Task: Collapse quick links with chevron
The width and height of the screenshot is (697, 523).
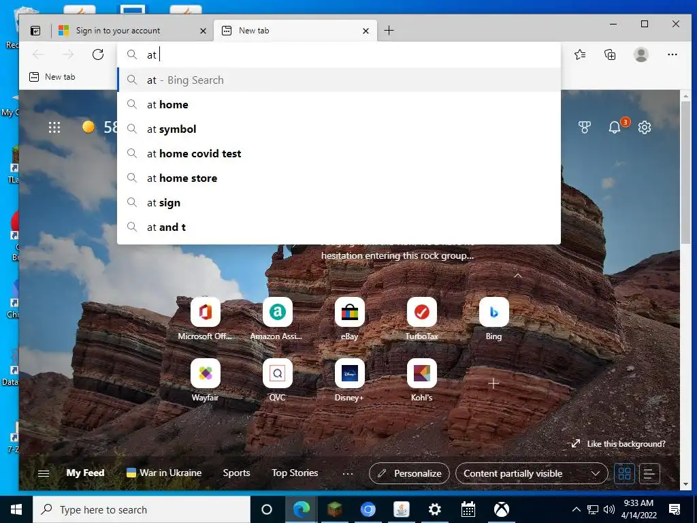Action: (x=518, y=276)
